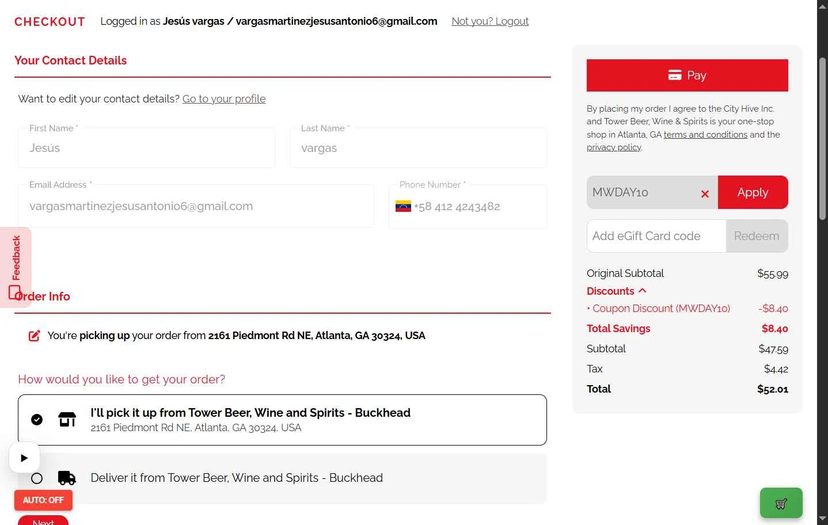Viewport: 828px width, 525px height.
Task: Click the store pickup icon
Action: pos(67,420)
